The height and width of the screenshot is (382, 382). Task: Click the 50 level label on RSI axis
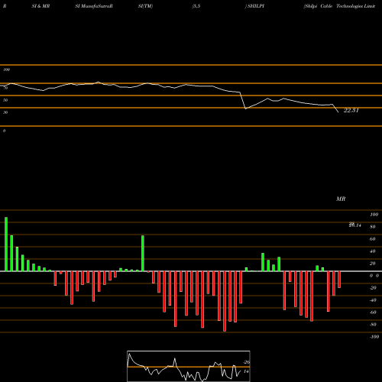[x=5, y=100]
